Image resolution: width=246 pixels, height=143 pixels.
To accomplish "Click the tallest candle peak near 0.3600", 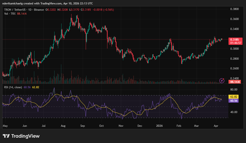I will coord(71,15).
